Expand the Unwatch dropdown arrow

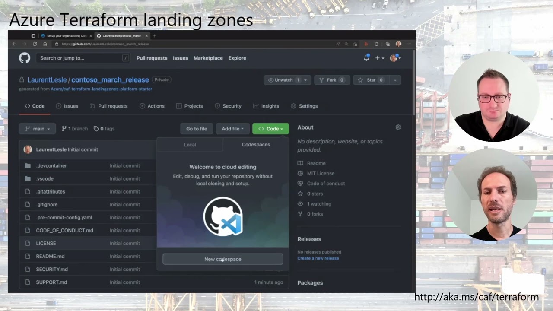(x=305, y=80)
